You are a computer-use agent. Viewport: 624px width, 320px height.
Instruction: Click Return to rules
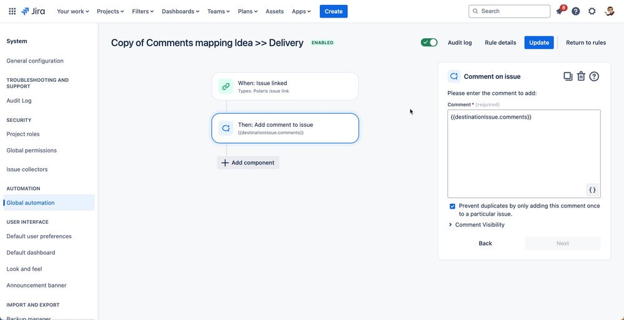[586, 42]
